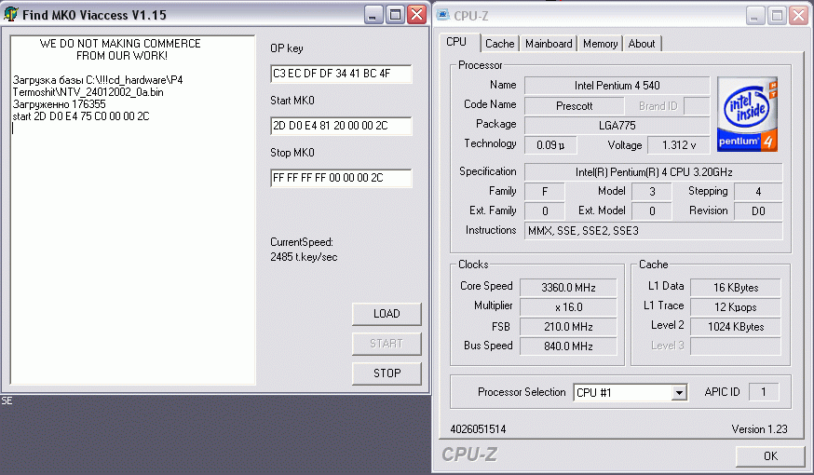Click the Level 2 cache value 1024 KBytes
Screen dimensions: 814x475
pyautogui.click(x=736, y=327)
